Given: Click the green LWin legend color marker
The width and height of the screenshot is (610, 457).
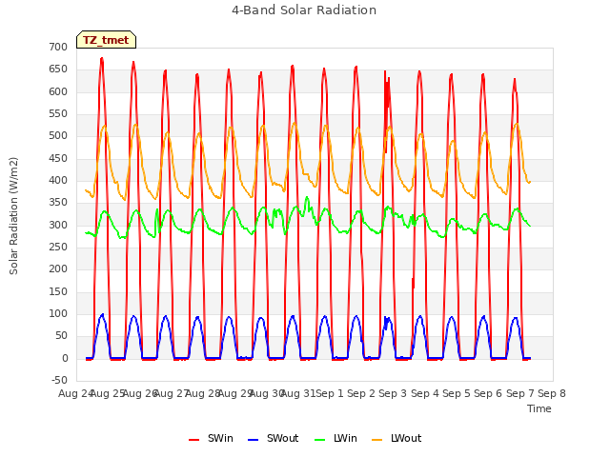Looking at the screenshot, I should (x=320, y=440).
